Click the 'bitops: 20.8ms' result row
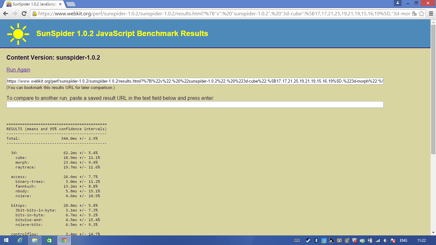The height and width of the screenshot is (245, 436). pyautogui.click(x=54, y=205)
